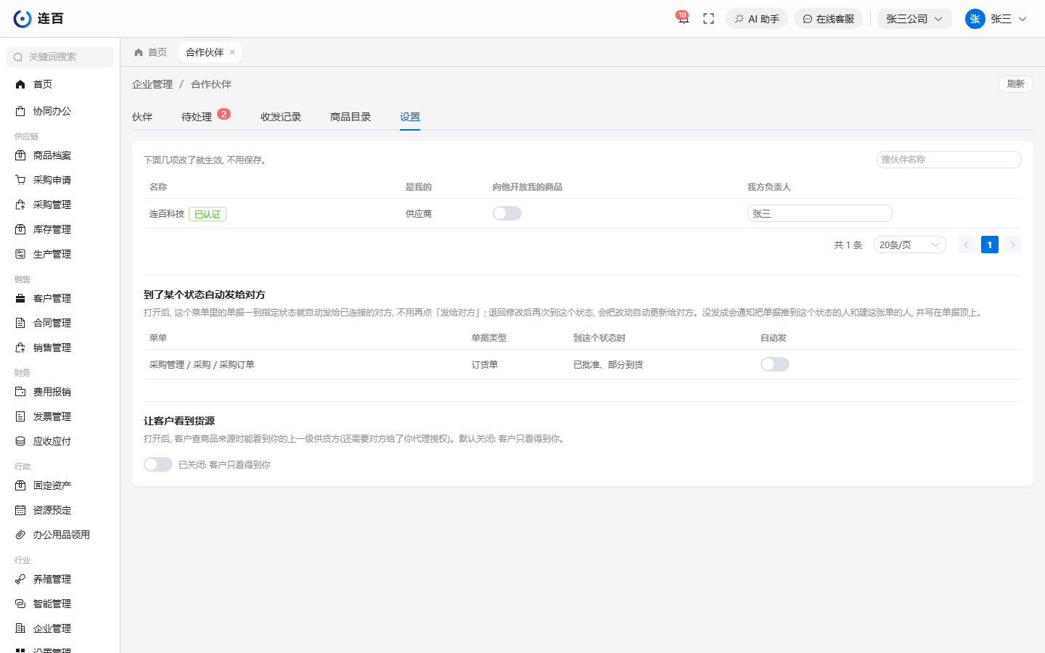The height and width of the screenshot is (653, 1045).
Task: Open the 张三公司 company dropdown
Action: (914, 19)
